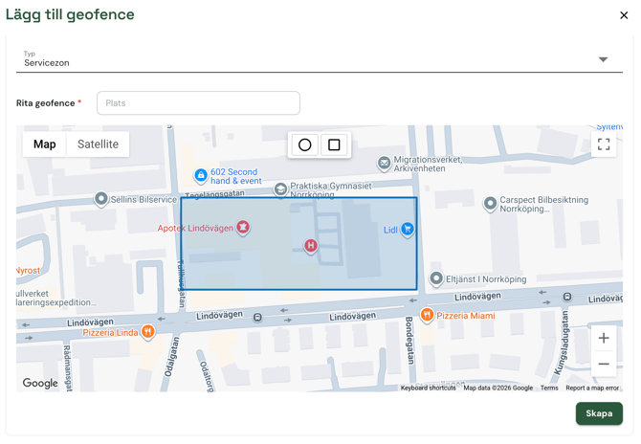The image size is (641, 444).
Task: Open the Keyboard shortcuts link
Action: pos(428,388)
